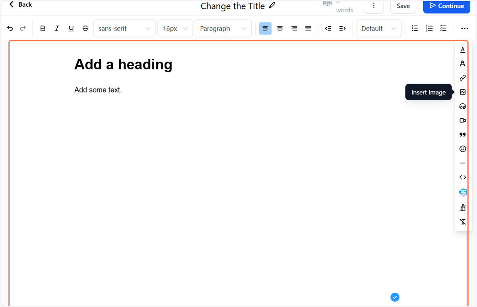Click the text color icon
477x307 pixels.
click(463, 50)
